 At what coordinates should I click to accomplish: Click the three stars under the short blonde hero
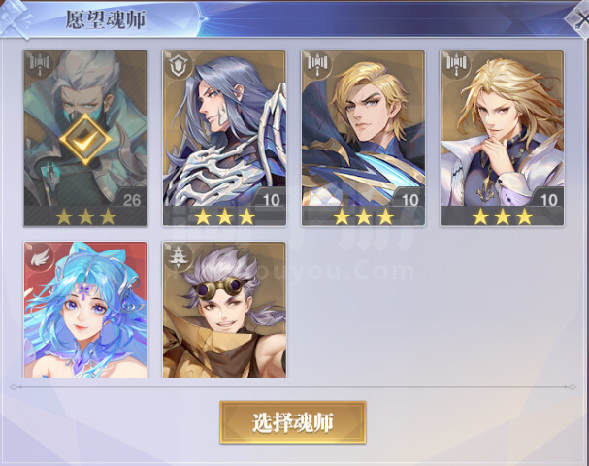point(364,216)
